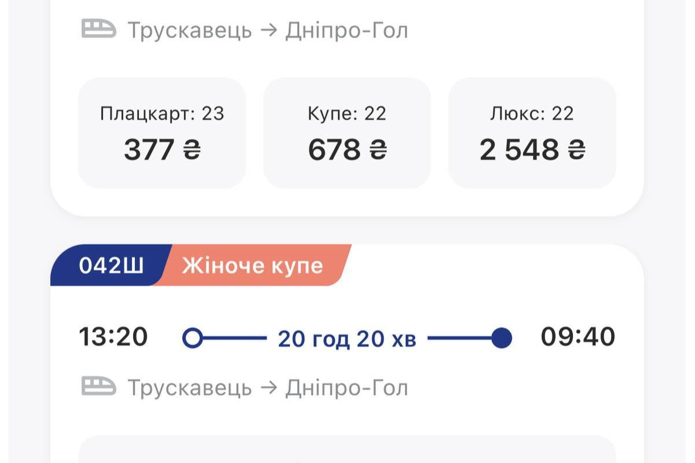Screen dimensions: 695x463
Task: Click the arrow in the 042Ш train route
Action: 269,387
